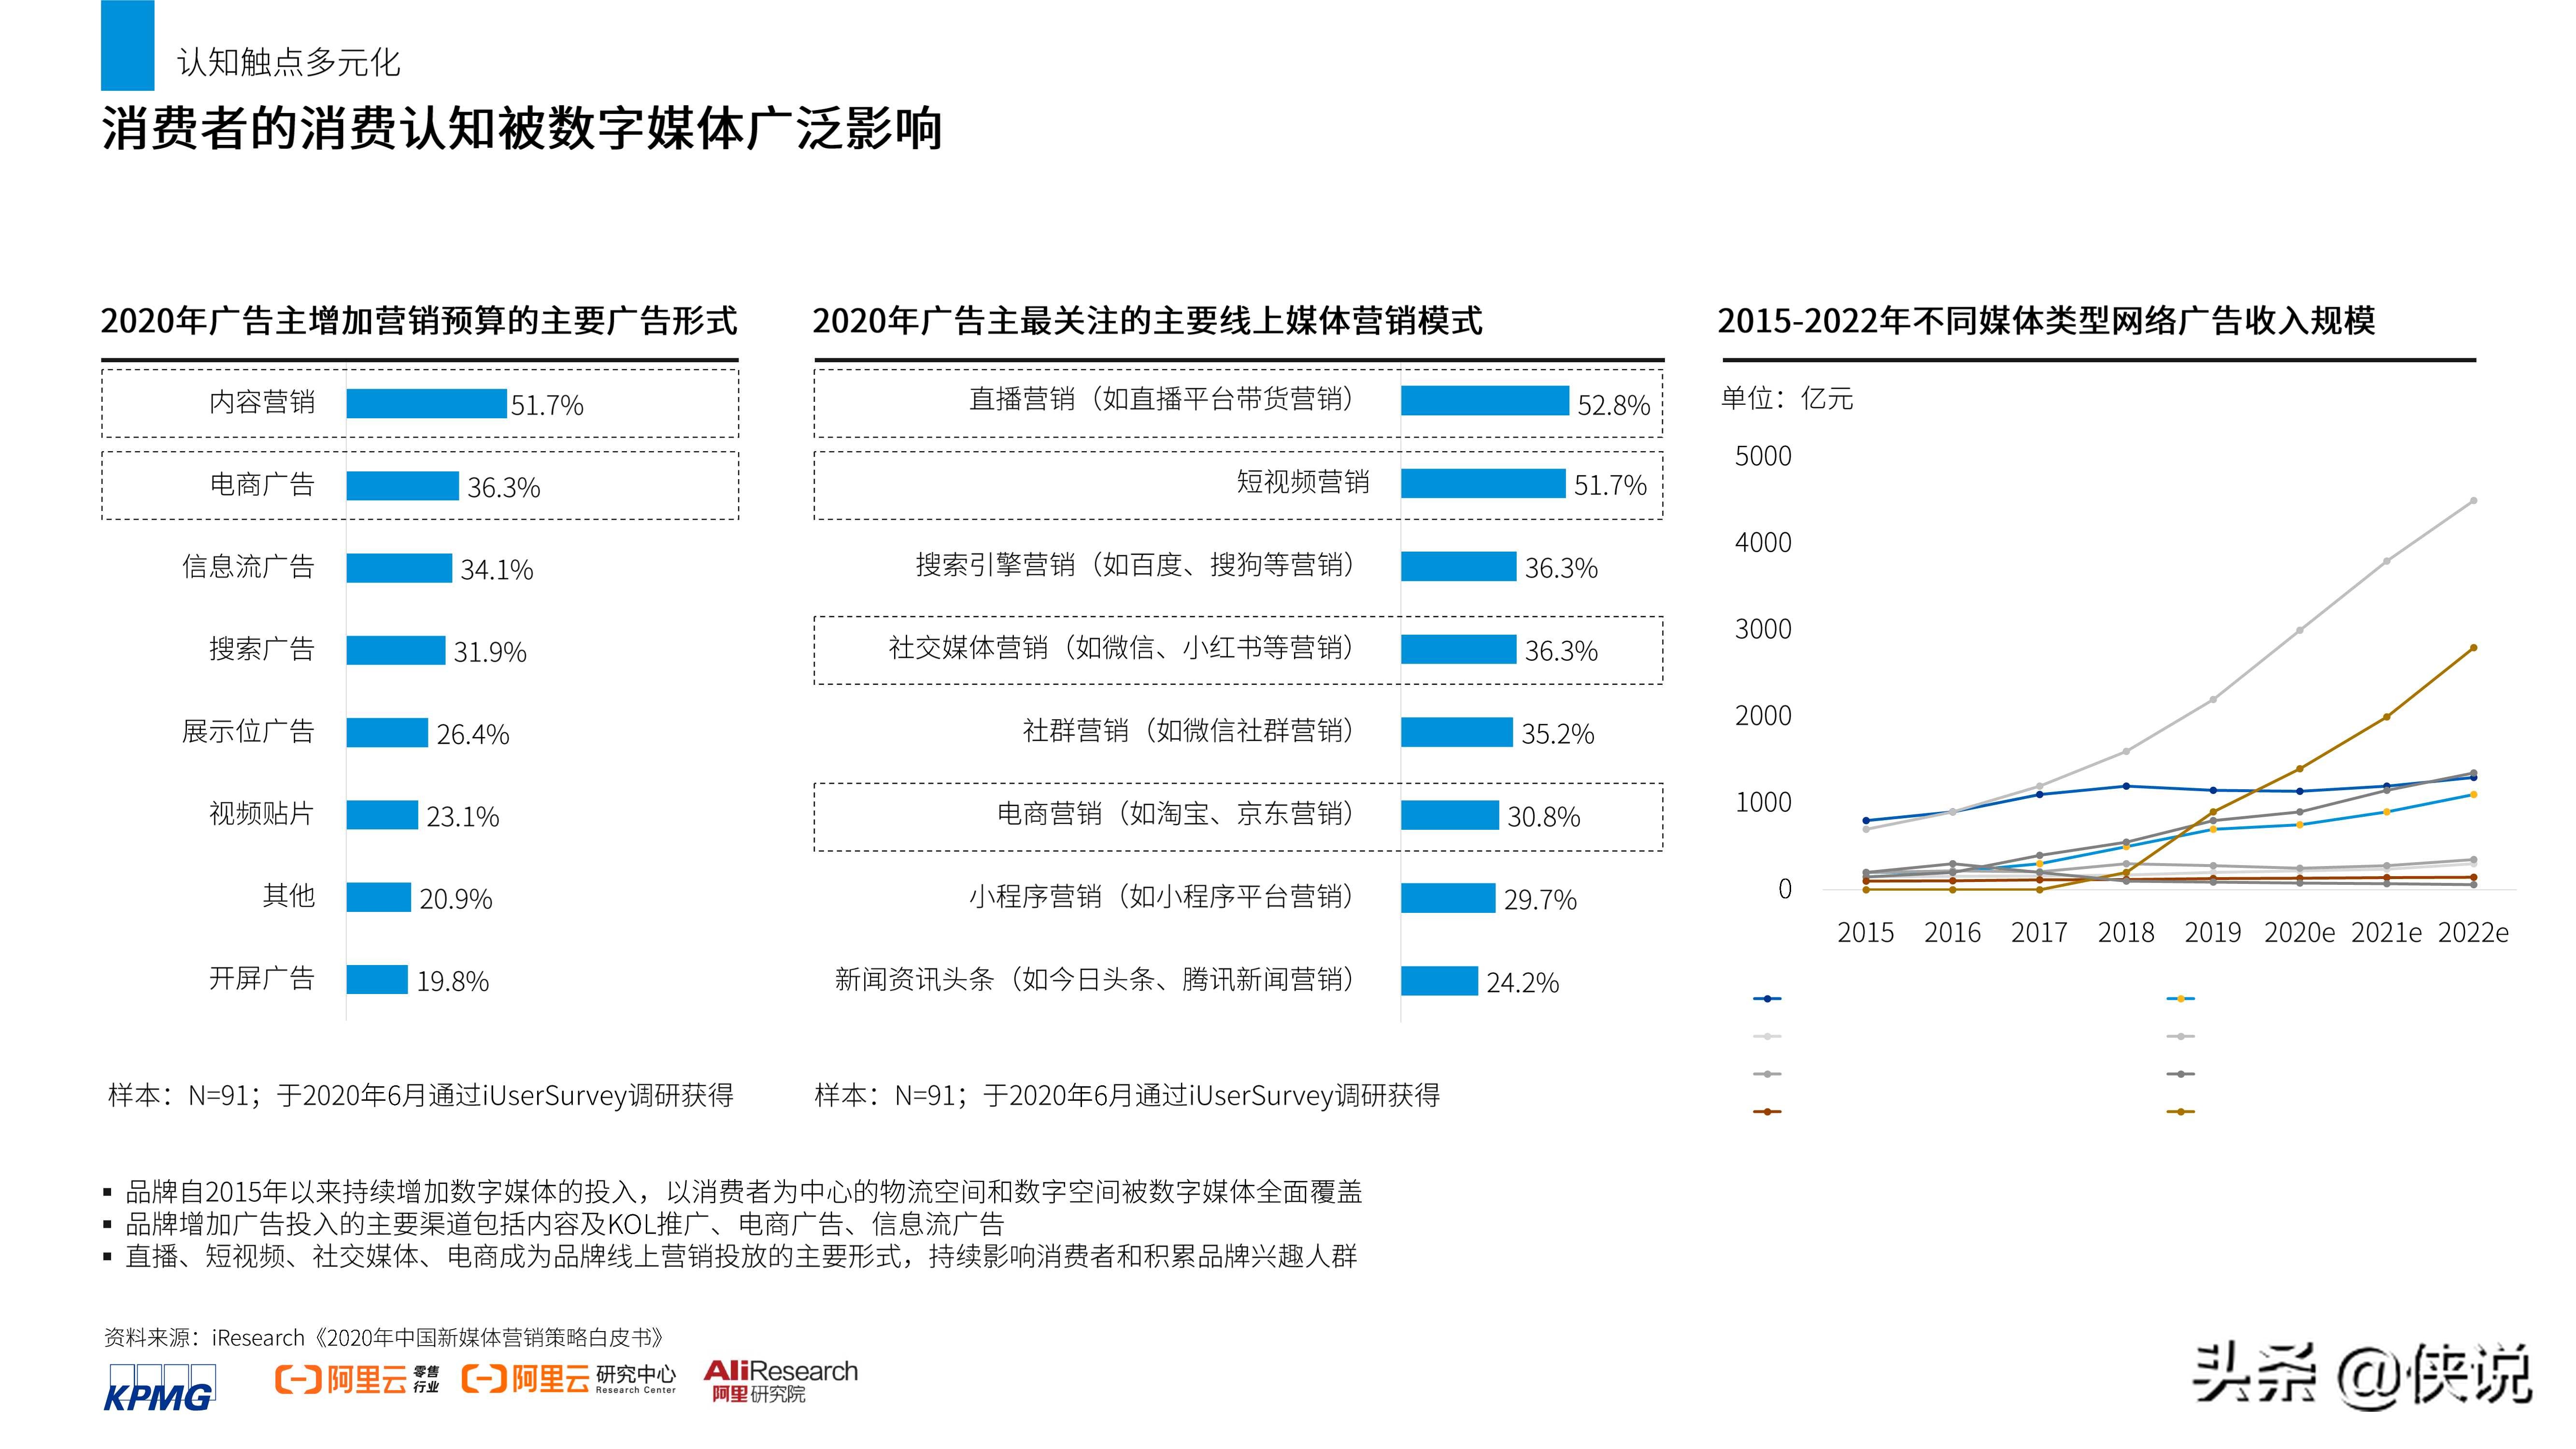Click the 阿里云 研究中心 logo
This screenshot has width=2576, height=1449.
click(568, 1380)
